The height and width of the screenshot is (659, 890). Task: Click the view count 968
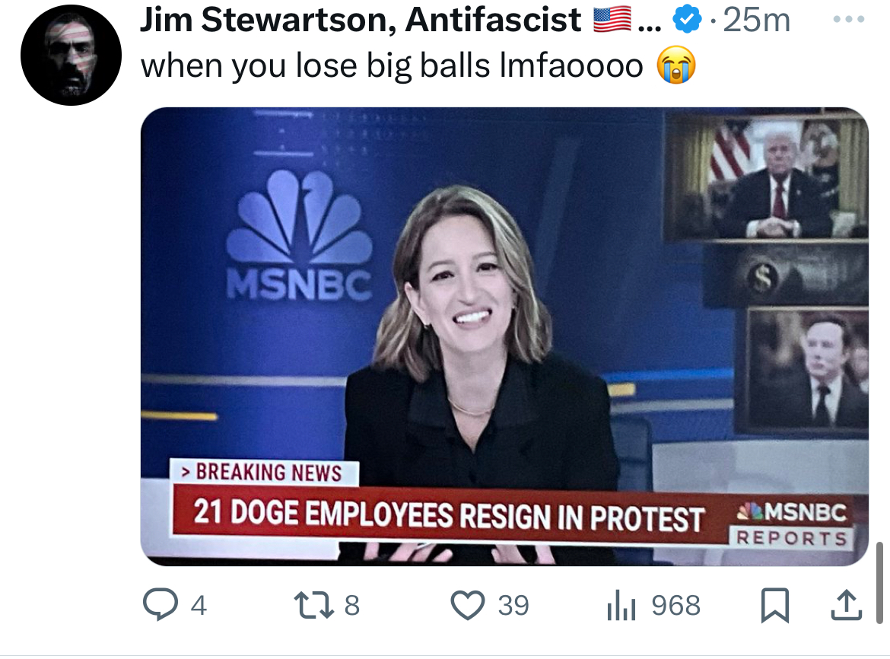(x=676, y=605)
